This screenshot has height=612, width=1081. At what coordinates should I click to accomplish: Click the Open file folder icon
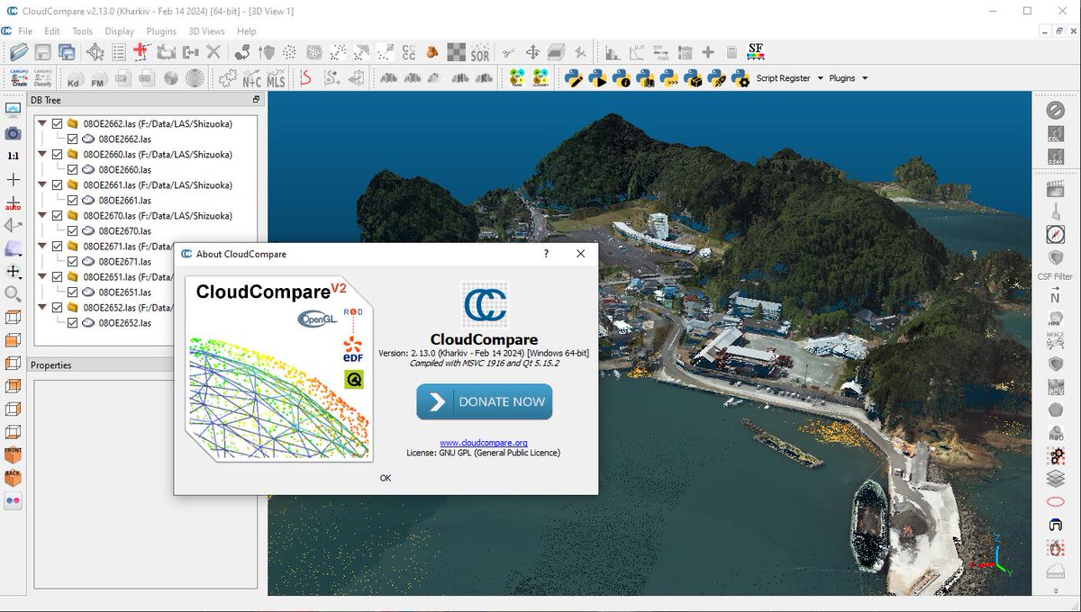coord(18,52)
